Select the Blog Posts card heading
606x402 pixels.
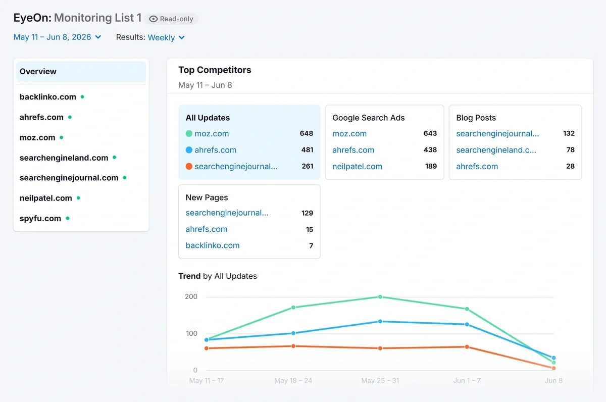click(x=476, y=118)
